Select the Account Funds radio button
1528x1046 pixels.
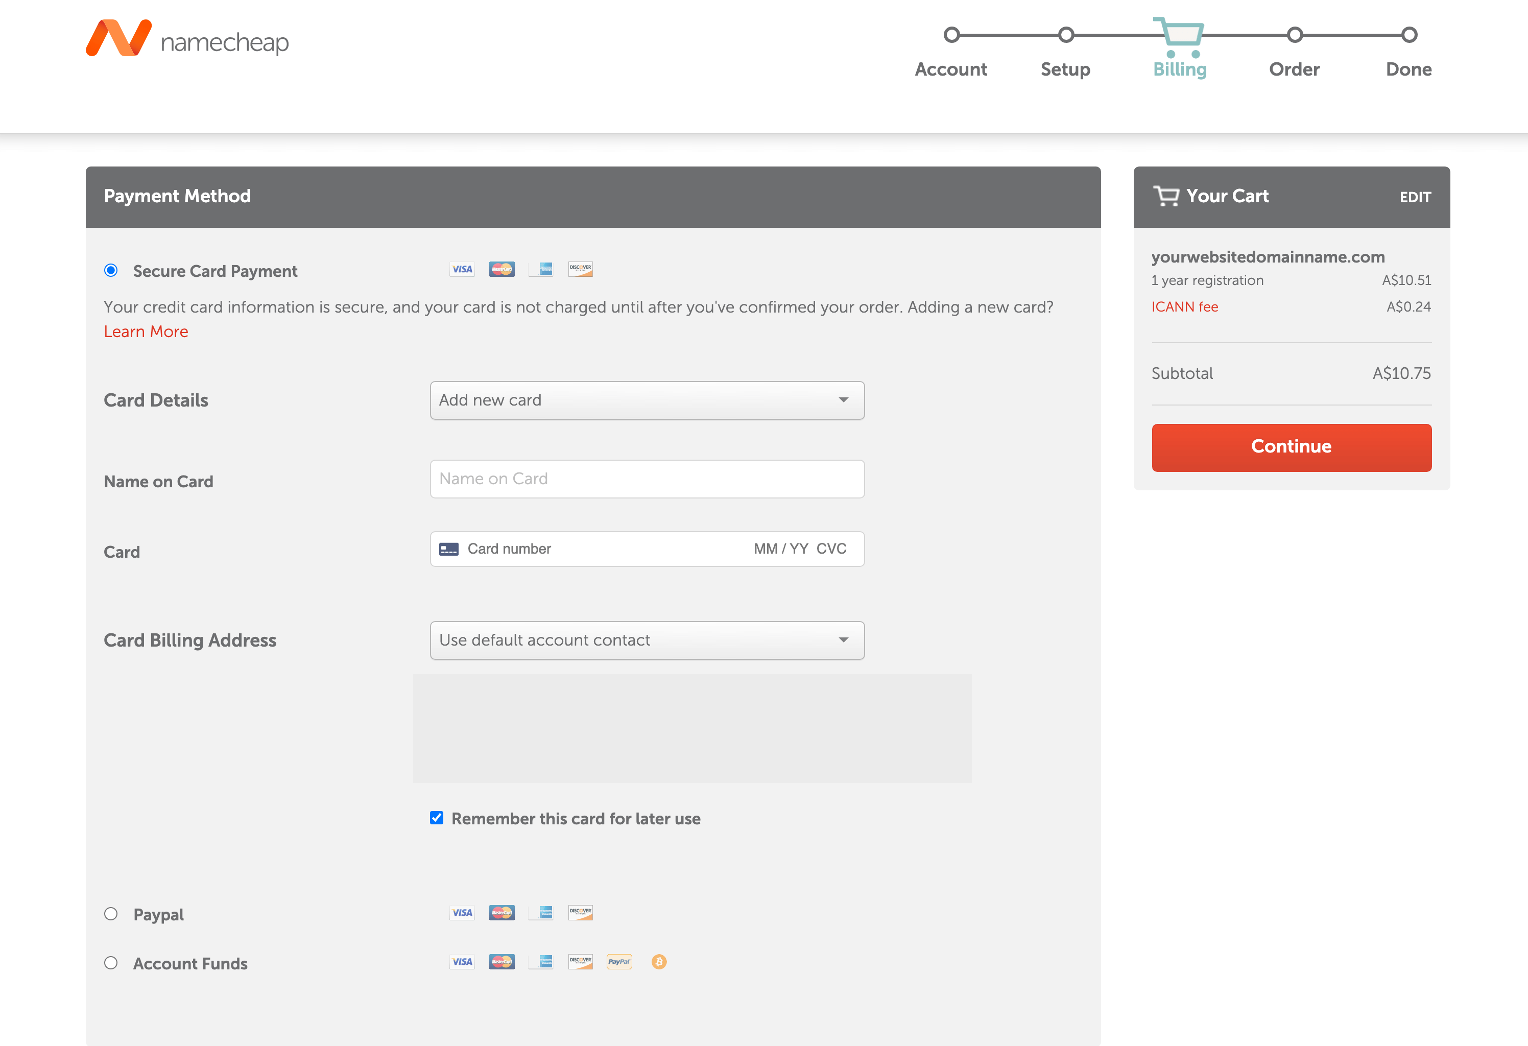point(111,963)
